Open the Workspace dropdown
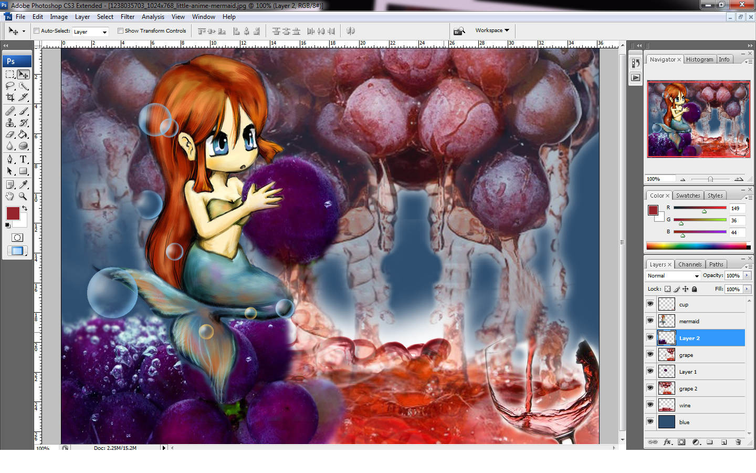The image size is (756, 473). (x=492, y=30)
